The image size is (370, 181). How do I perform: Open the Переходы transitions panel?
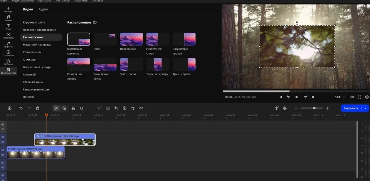pos(8,36)
